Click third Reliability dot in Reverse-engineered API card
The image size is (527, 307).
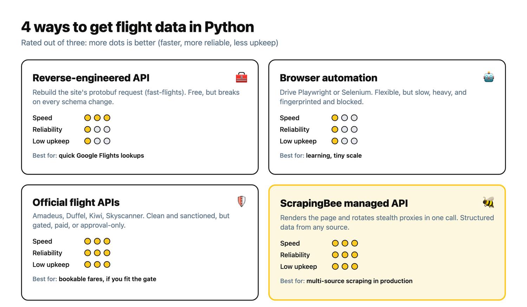click(x=107, y=129)
